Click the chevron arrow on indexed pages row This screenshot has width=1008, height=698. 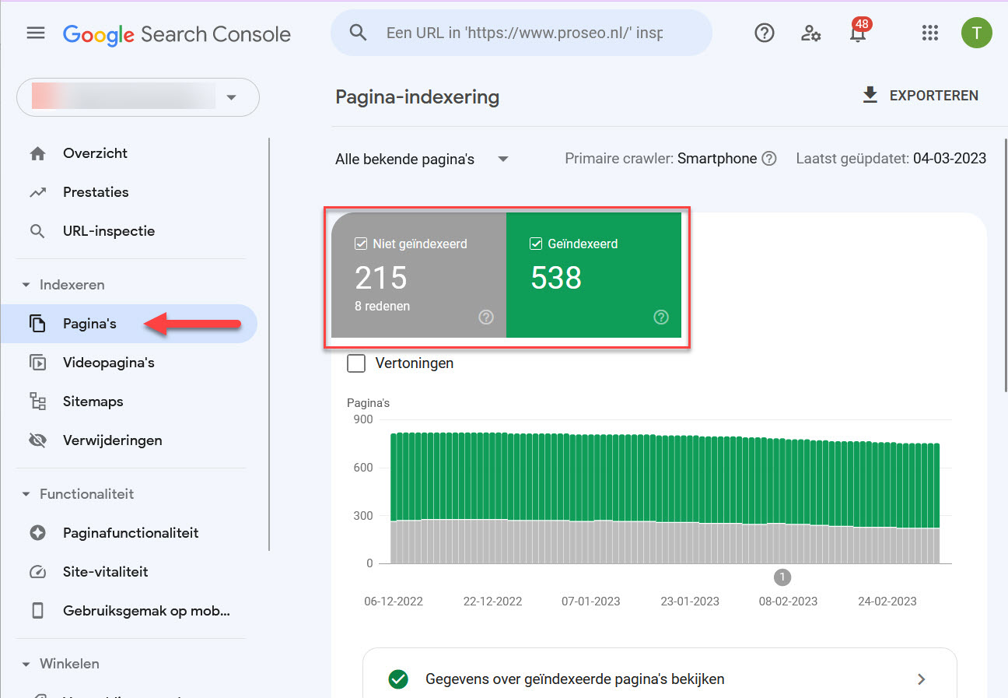click(922, 679)
